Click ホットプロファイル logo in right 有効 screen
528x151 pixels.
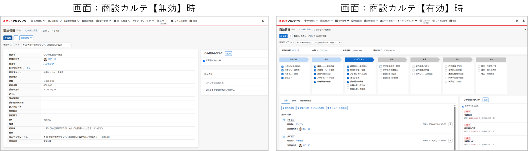point(290,21)
